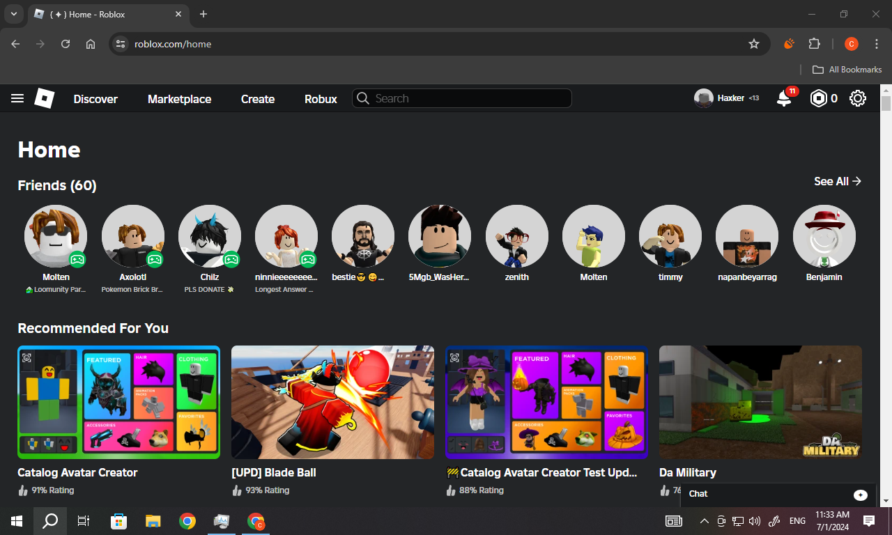The height and width of the screenshot is (535, 892).
Task: Click See All friends link
Action: click(838, 181)
